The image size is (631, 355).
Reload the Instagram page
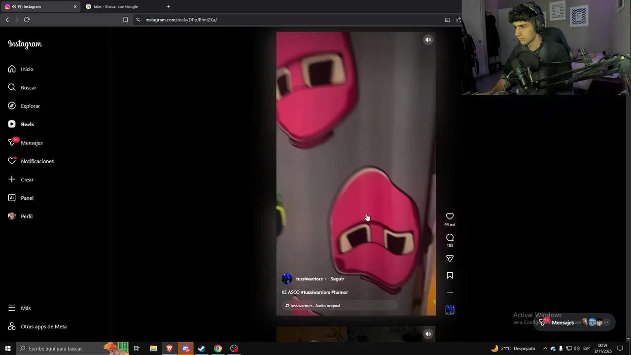(27, 20)
